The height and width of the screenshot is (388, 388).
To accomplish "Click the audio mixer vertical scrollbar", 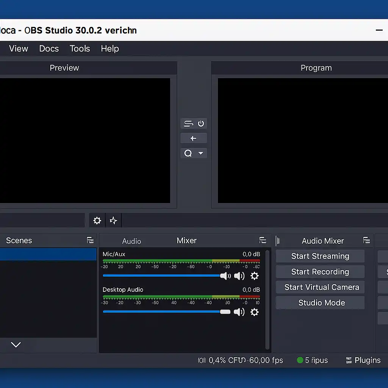I will click(x=267, y=300).
